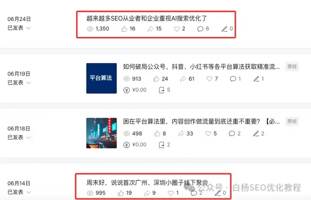311x200 pixels.
Task: Open article 如何破局公众号、抖音、小红书等各平台算法
Action: (201, 67)
